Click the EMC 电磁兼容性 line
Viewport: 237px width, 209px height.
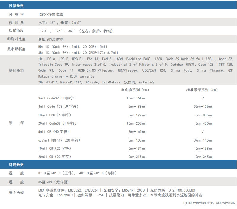tap(116, 190)
